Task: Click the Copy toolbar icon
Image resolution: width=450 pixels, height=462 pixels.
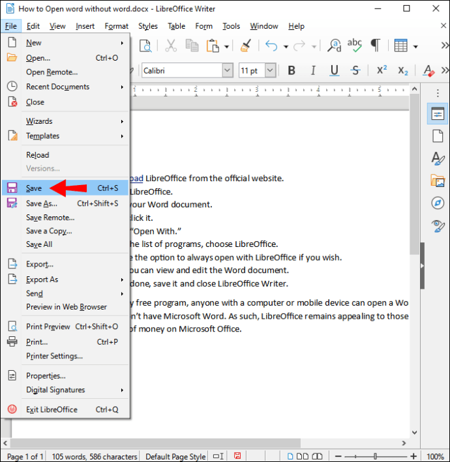Action: [192, 46]
